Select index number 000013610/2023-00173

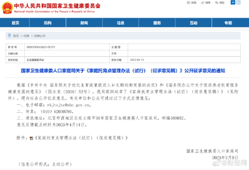pos(41,47)
